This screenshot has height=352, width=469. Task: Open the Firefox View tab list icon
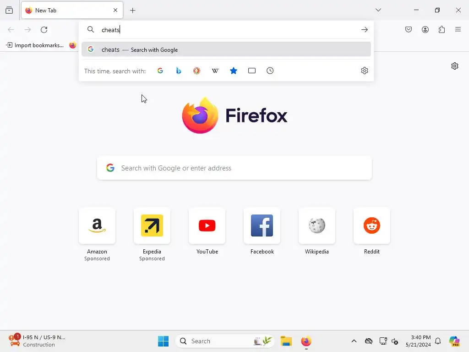click(x=9, y=10)
